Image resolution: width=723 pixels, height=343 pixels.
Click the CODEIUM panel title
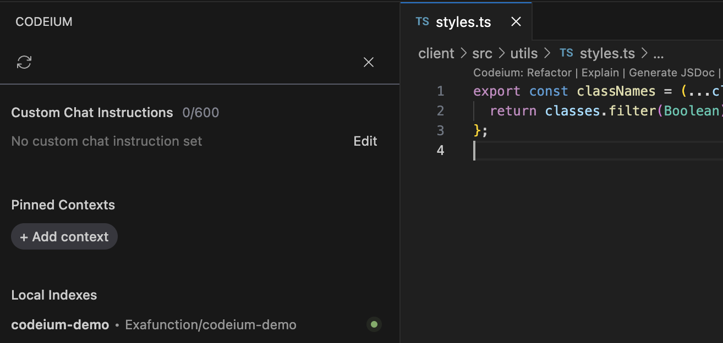pos(44,22)
